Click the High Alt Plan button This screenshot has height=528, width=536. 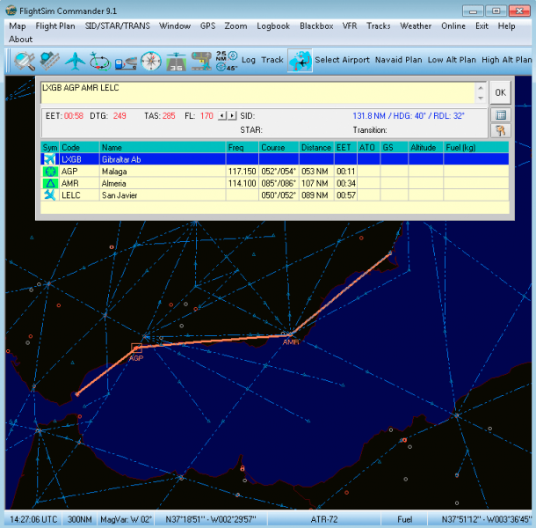[x=507, y=60]
